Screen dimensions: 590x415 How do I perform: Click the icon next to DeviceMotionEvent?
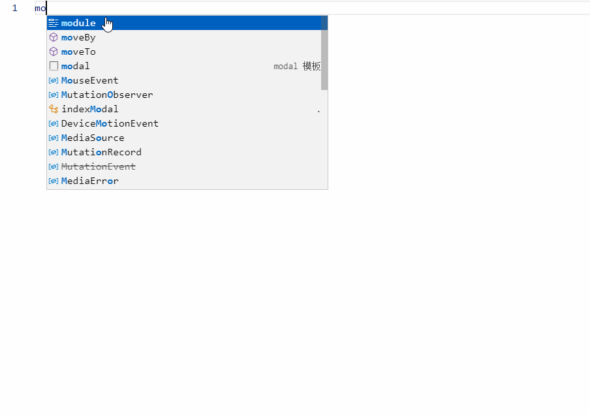click(x=54, y=123)
